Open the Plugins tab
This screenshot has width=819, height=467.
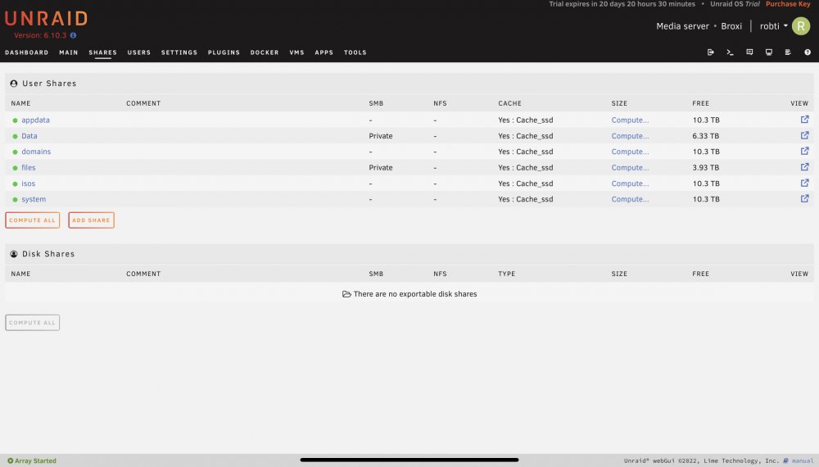pos(224,52)
